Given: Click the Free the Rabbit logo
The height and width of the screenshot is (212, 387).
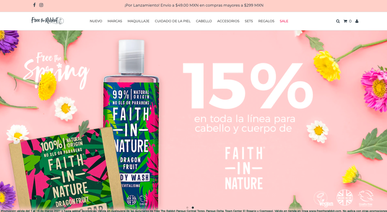Looking at the screenshot, I should click(x=47, y=21).
